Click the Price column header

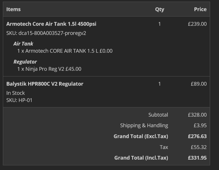200,9
